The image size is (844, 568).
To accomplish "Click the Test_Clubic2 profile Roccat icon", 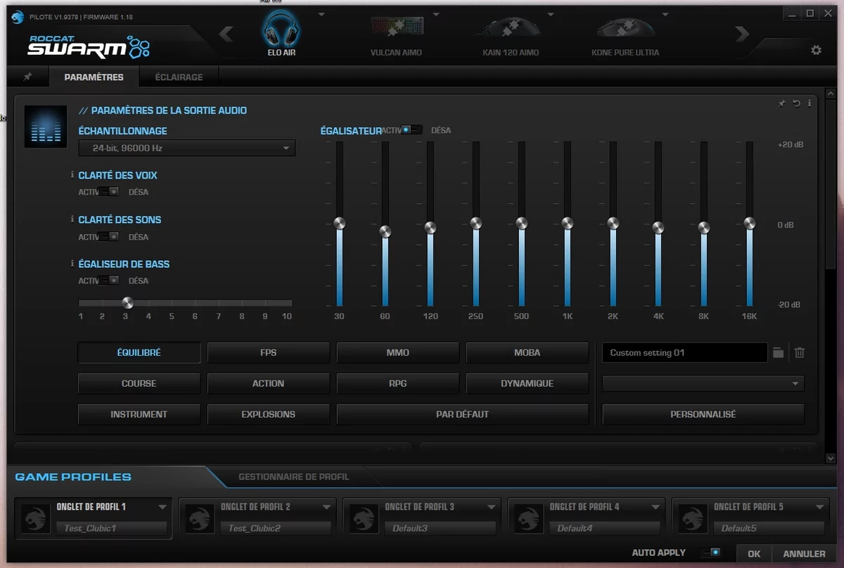I will pos(200,519).
